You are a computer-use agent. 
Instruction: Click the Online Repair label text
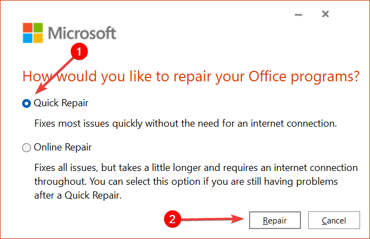(x=62, y=147)
